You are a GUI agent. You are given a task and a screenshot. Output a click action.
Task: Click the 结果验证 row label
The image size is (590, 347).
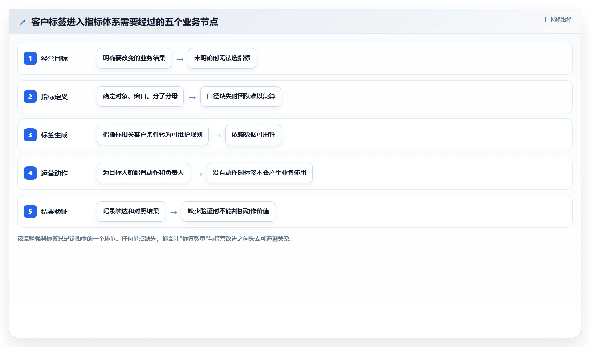54,211
